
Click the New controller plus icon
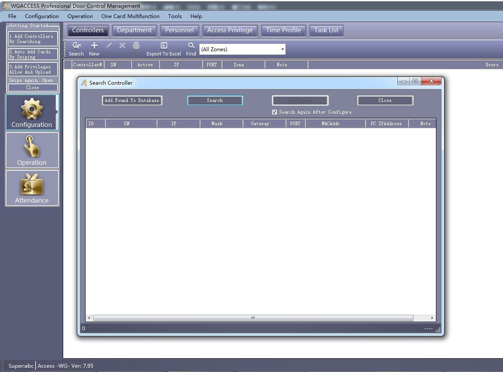(x=94, y=46)
